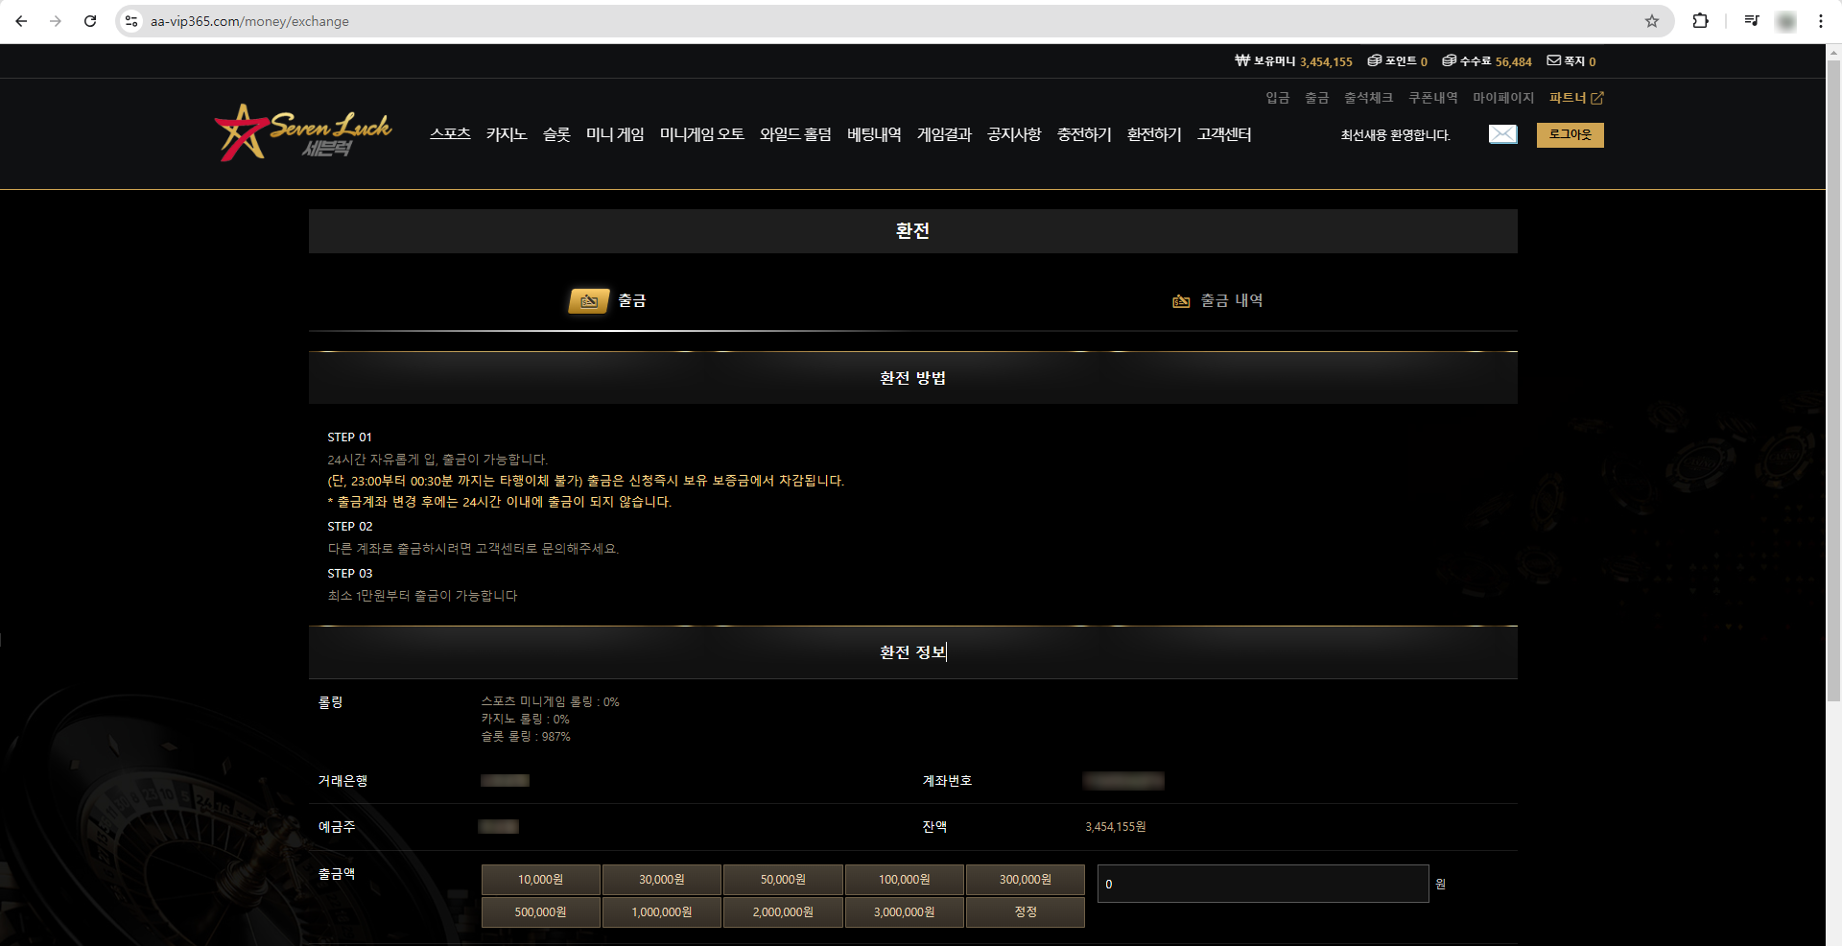The image size is (1842, 946).
Task: Select the 30,000원 amount button
Action: point(662,880)
